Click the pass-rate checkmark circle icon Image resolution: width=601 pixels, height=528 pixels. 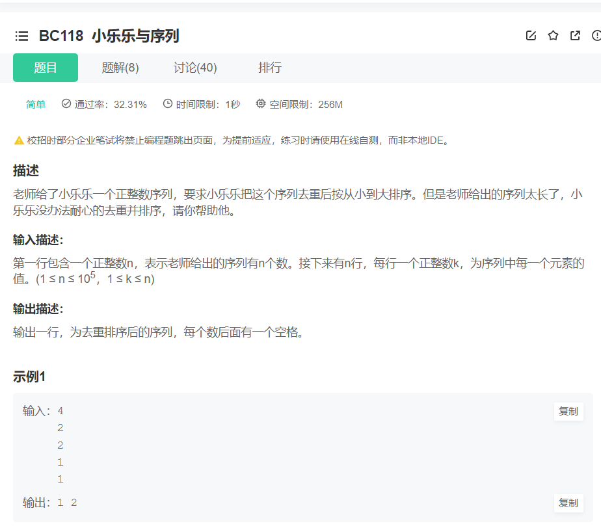point(65,103)
